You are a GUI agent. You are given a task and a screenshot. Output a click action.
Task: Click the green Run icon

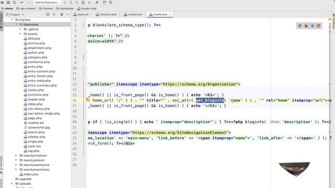[65, 3]
